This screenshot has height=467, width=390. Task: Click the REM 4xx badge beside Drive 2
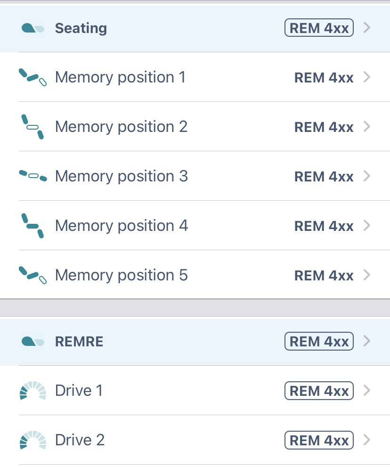(x=318, y=440)
